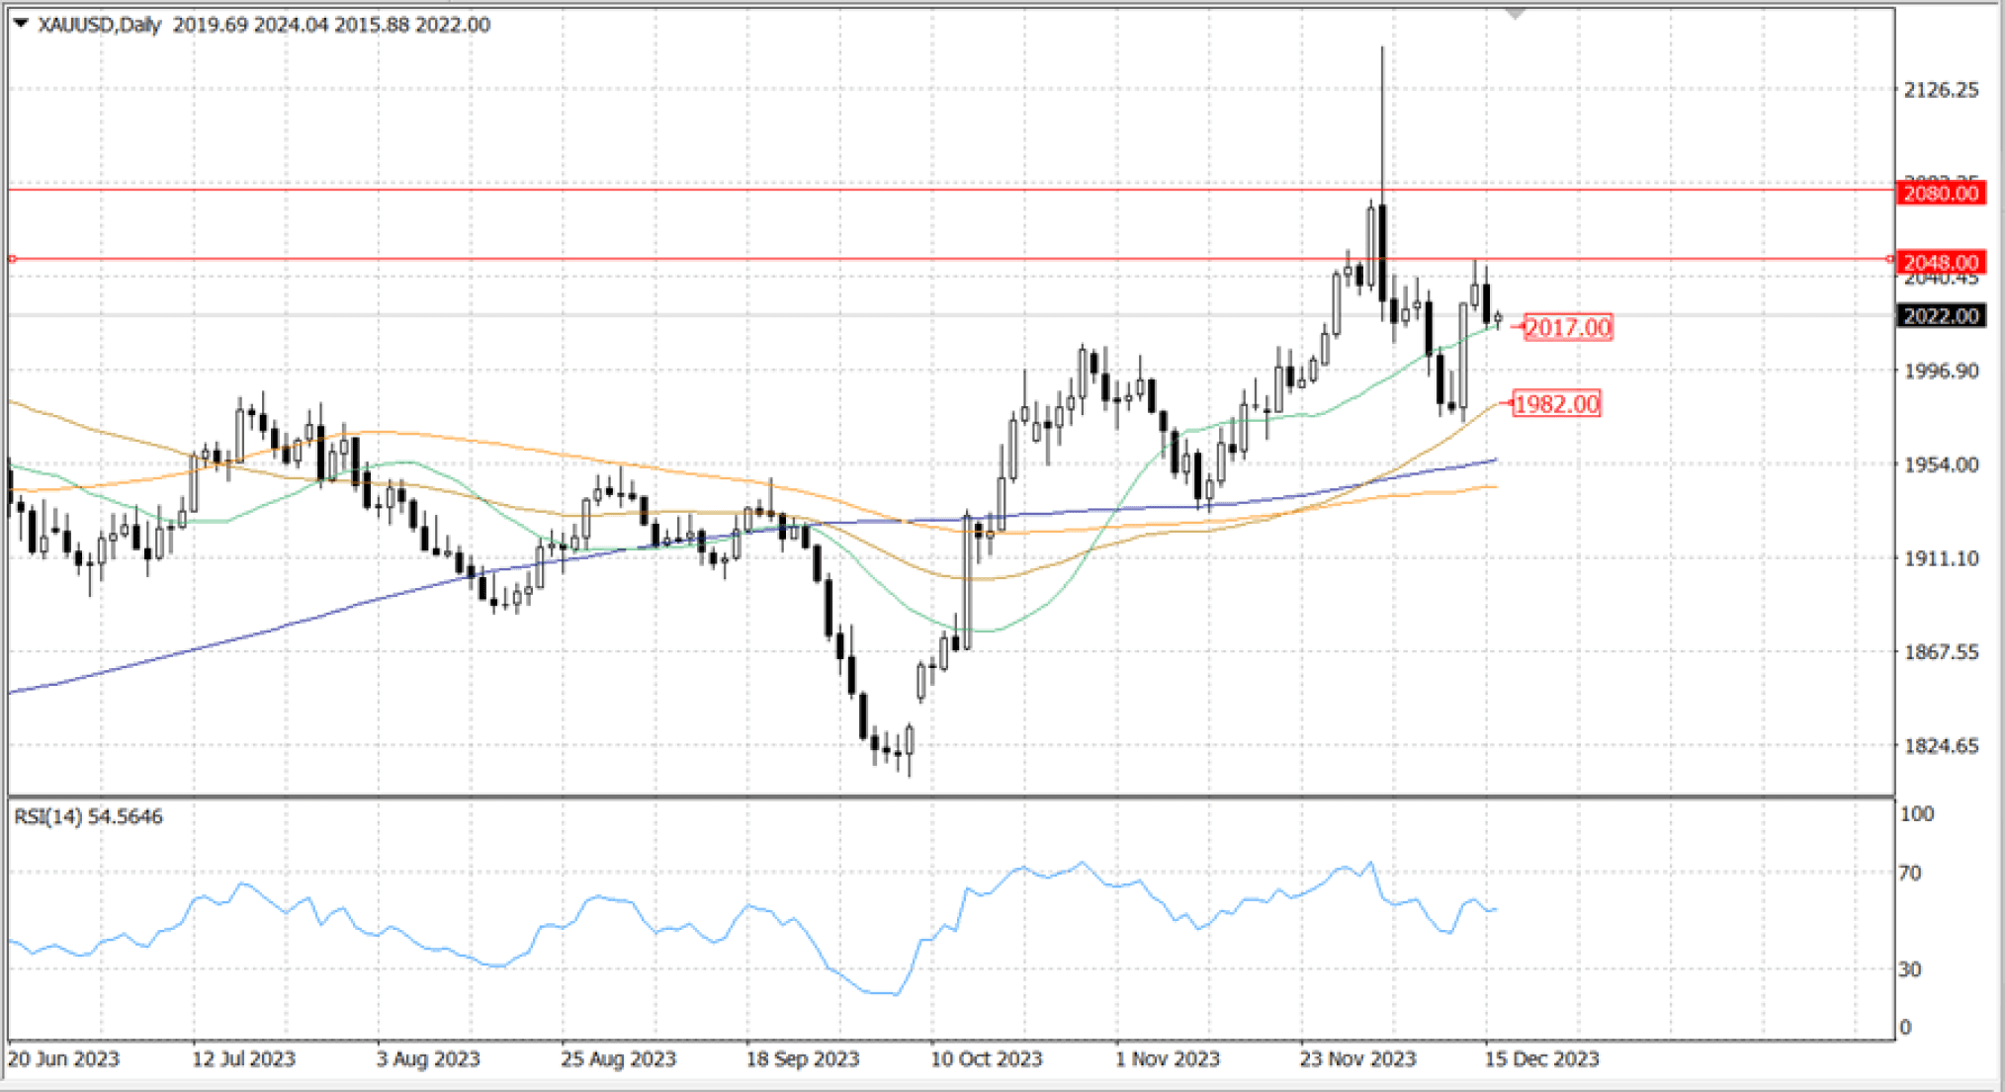The height and width of the screenshot is (1092, 2005).
Task: Select the 2017.00 text label
Action: click(x=1568, y=327)
